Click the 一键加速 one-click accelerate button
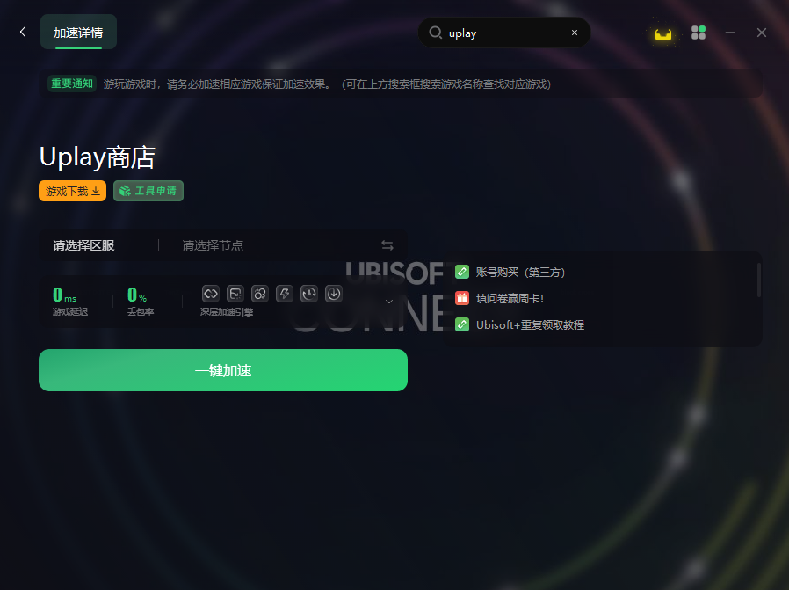The height and width of the screenshot is (590, 789). point(223,370)
